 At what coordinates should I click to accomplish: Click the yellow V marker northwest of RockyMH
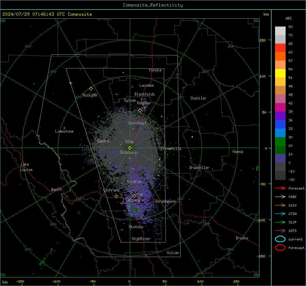(71, 83)
